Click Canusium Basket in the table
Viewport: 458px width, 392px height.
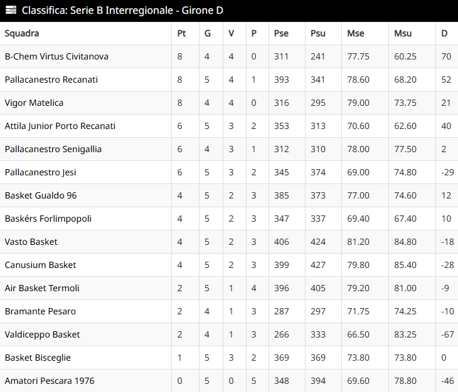point(40,265)
